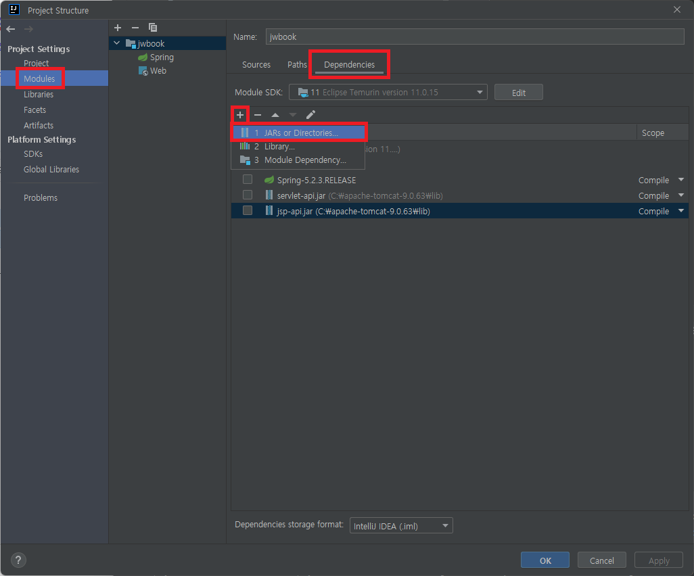Move dependency up with arrow
The image size is (694, 576).
275,115
